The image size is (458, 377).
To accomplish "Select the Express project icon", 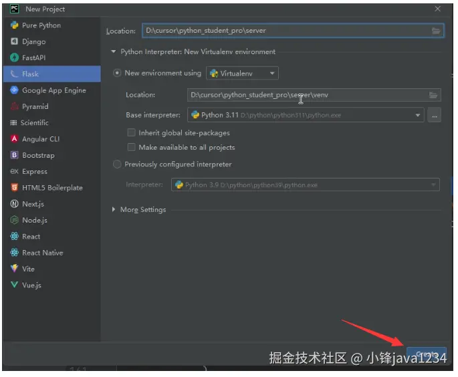I will pyautogui.click(x=14, y=171).
